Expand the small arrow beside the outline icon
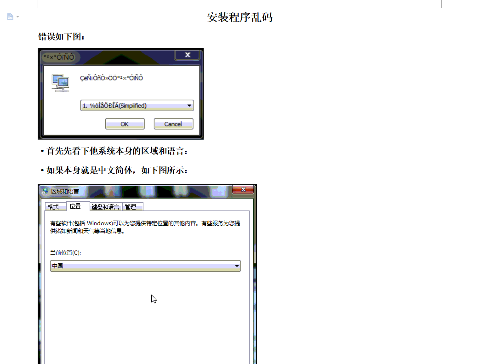The width and height of the screenshot is (485, 364). [x=17, y=17]
